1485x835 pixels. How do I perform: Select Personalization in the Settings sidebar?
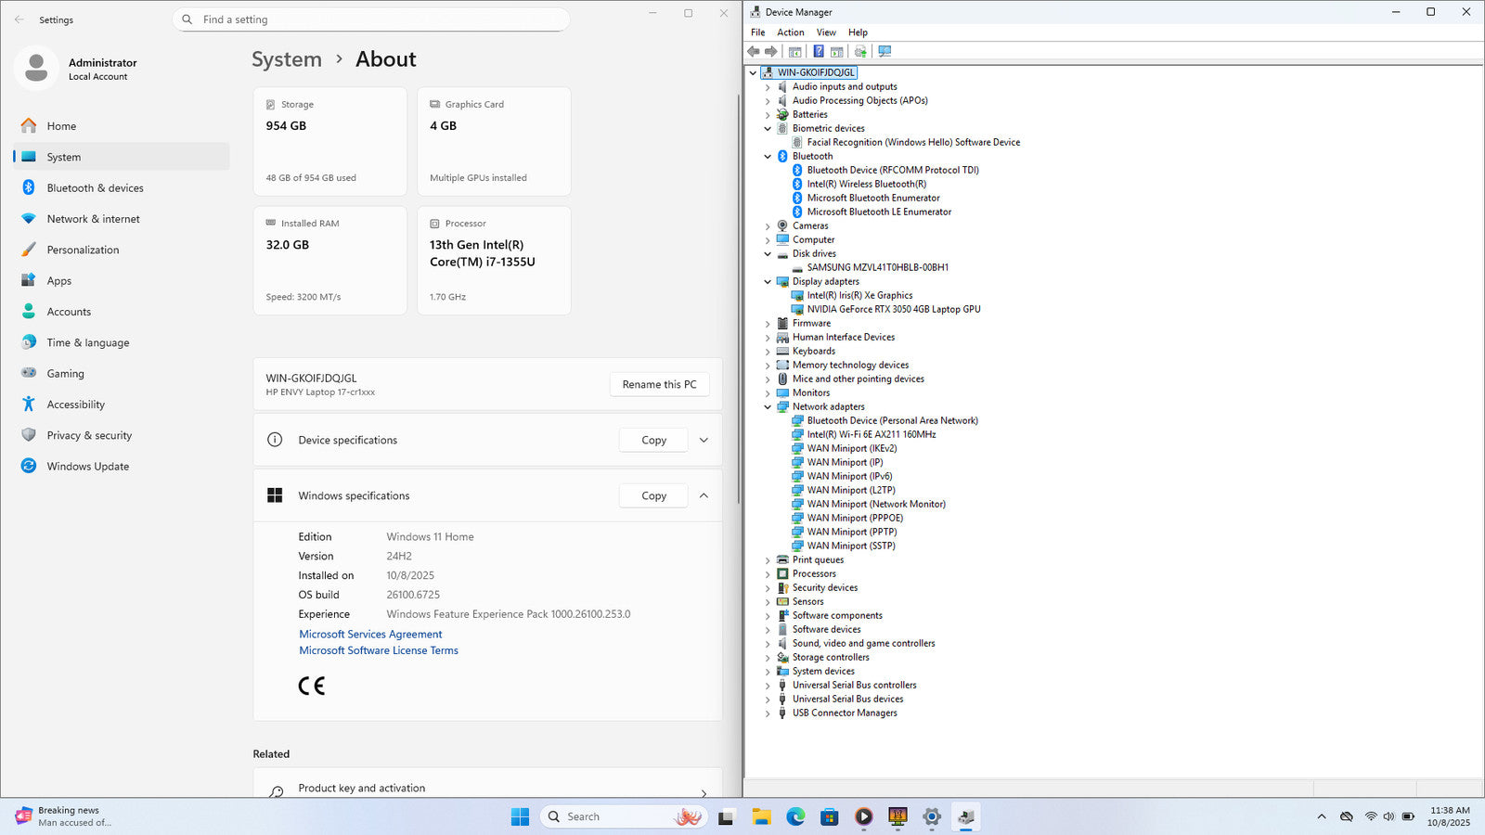[83, 250]
